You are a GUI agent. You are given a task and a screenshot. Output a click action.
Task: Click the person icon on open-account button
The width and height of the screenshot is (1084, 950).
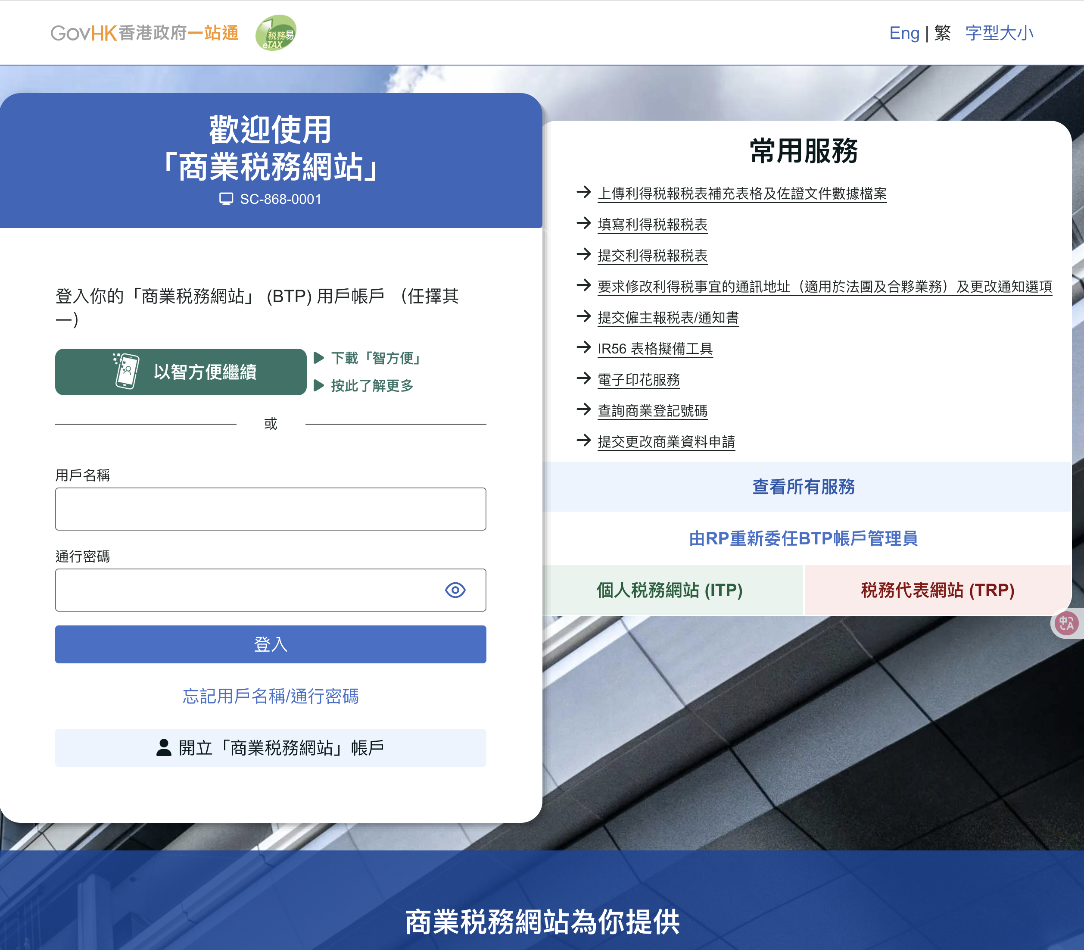[x=164, y=747]
